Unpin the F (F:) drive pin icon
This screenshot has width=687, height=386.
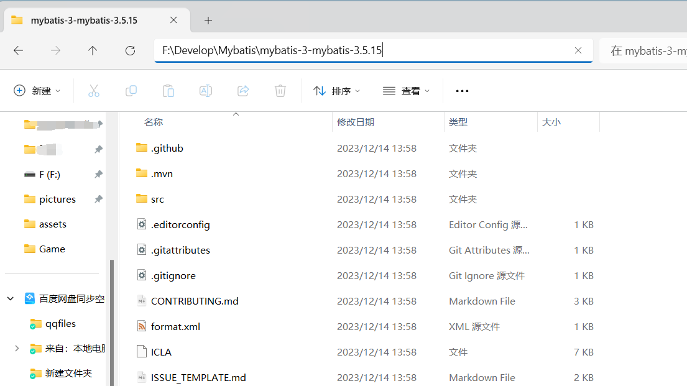[x=99, y=175]
